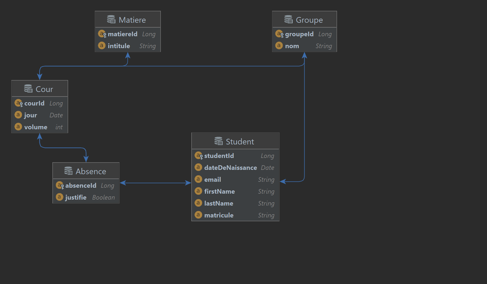The height and width of the screenshot is (284, 487).
Task: Click the primary key icon for studentId
Action: 199,156
